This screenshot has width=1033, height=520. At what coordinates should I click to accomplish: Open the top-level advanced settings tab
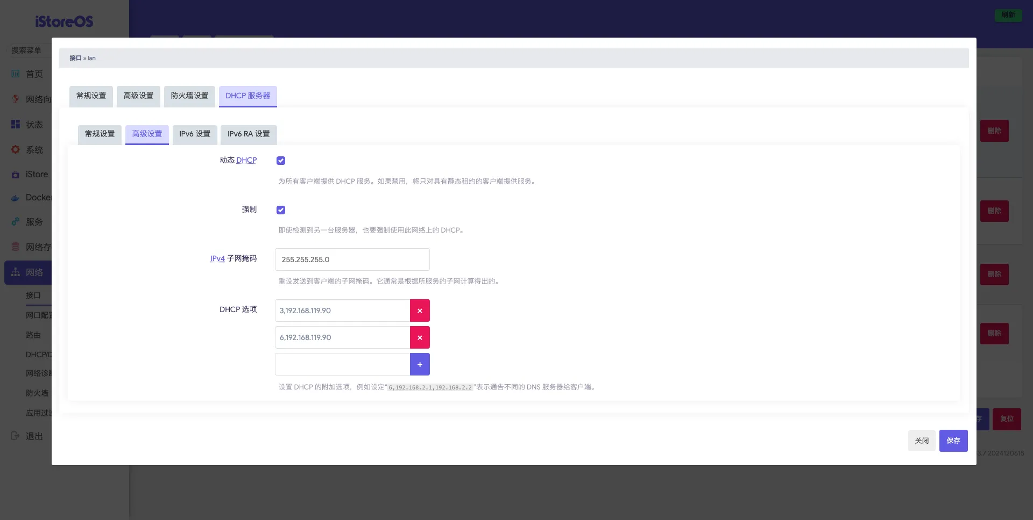pos(138,96)
